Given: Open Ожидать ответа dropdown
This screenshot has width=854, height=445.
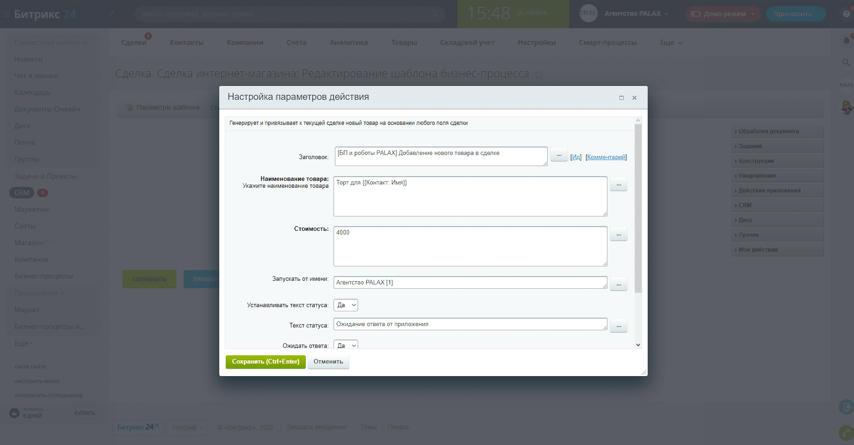Looking at the screenshot, I should coord(346,346).
